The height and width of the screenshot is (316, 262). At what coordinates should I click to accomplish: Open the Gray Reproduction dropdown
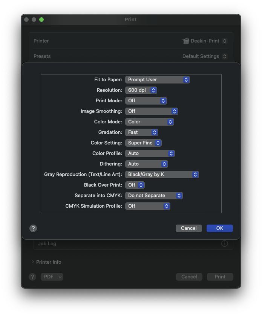[162, 174]
